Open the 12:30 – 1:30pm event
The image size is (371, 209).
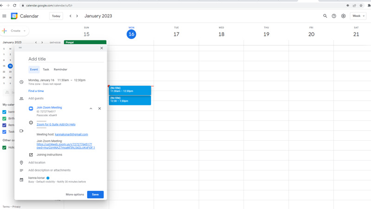(130, 100)
